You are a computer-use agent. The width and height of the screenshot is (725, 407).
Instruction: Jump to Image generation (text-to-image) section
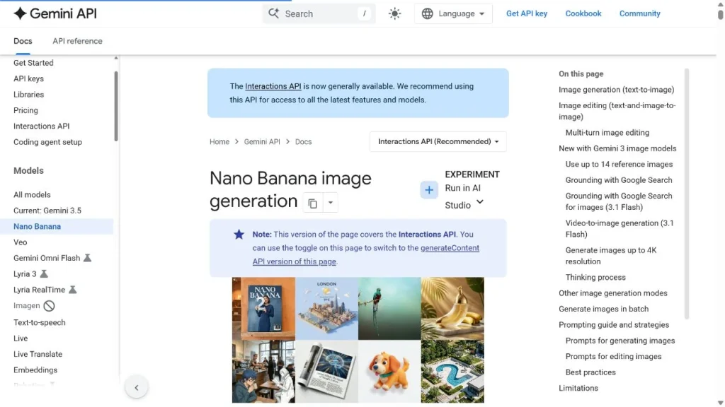click(617, 90)
